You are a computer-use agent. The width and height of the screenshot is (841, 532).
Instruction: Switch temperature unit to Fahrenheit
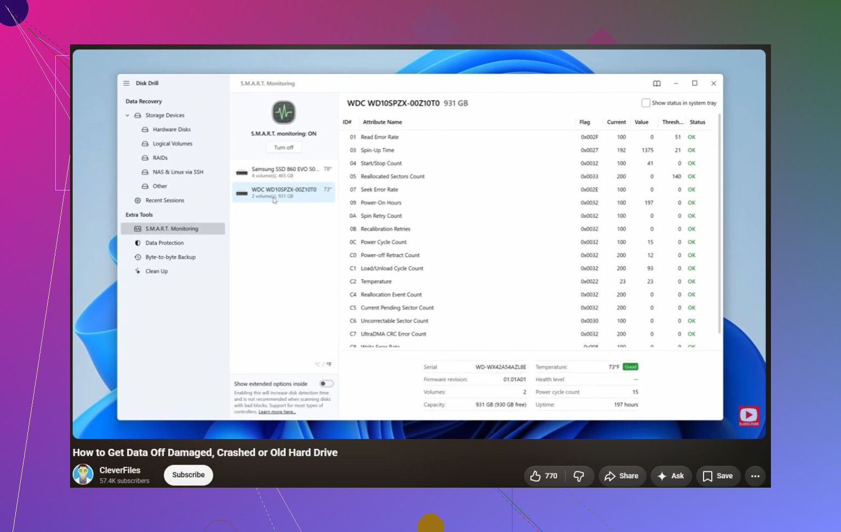coord(329,364)
